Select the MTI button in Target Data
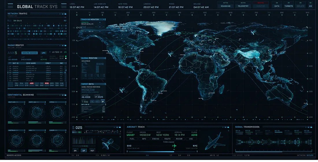The width and height of the screenshot is (318, 162). point(97,102)
